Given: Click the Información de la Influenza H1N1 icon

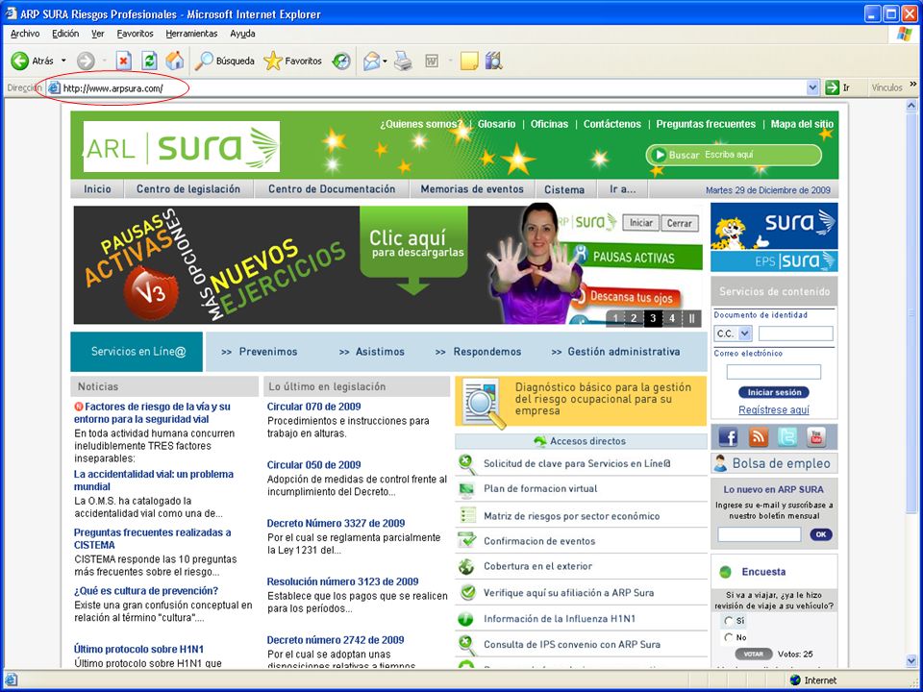Looking at the screenshot, I should coord(465,618).
